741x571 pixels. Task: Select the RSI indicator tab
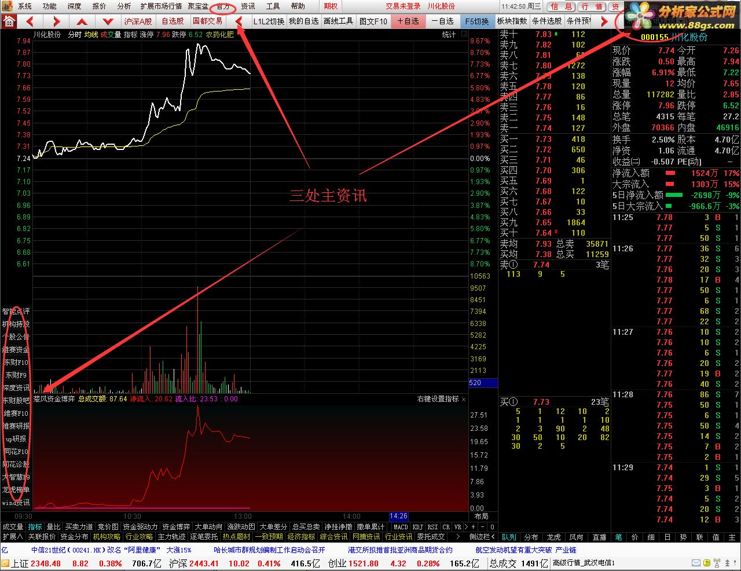point(432,527)
